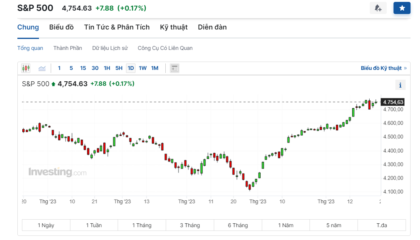Set chart interval to 5H
This screenshot has height=240, width=420.
pyautogui.click(x=119, y=68)
